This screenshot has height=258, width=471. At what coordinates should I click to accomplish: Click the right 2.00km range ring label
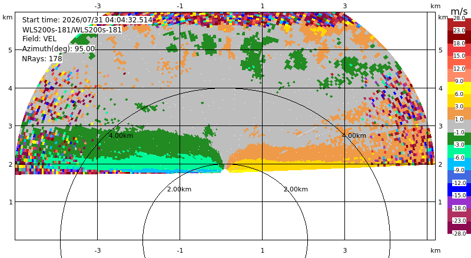pyautogui.click(x=296, y=189)
